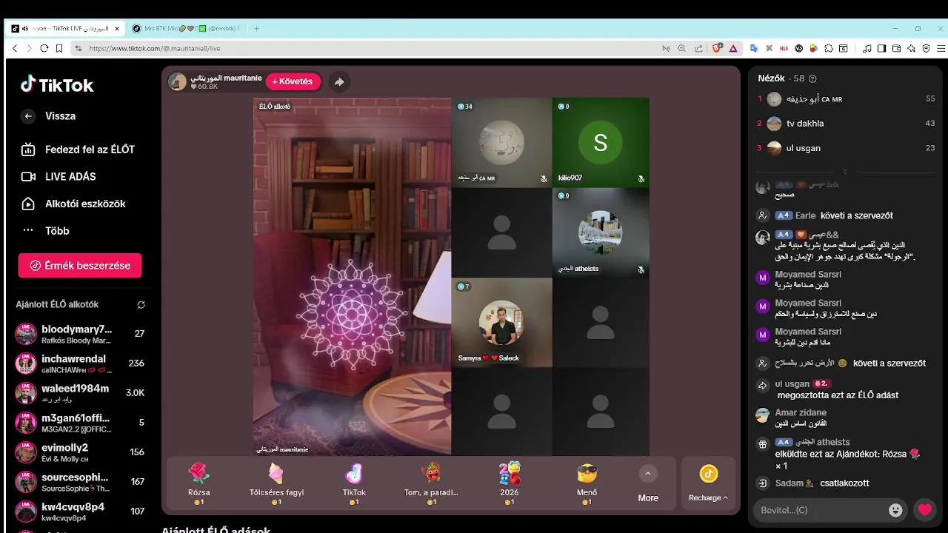Toggle the muted mic on kilio907 tile
This screenshot has width=948, height=533.
tap(641, 178)
